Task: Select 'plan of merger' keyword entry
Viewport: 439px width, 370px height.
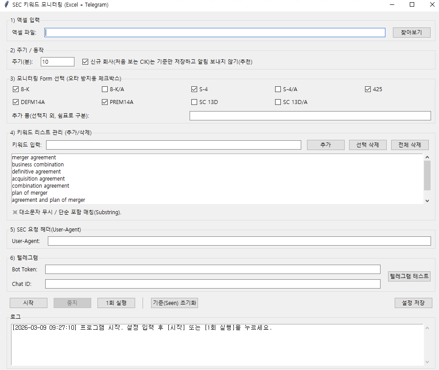Action: (x=30, y=193)
